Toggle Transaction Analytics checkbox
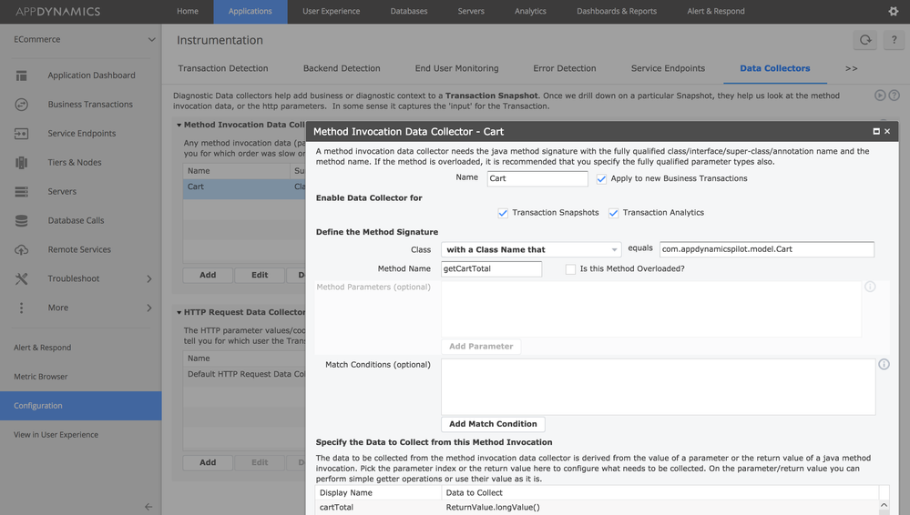The height and width of the screenshot is (515, 910). 613,213
